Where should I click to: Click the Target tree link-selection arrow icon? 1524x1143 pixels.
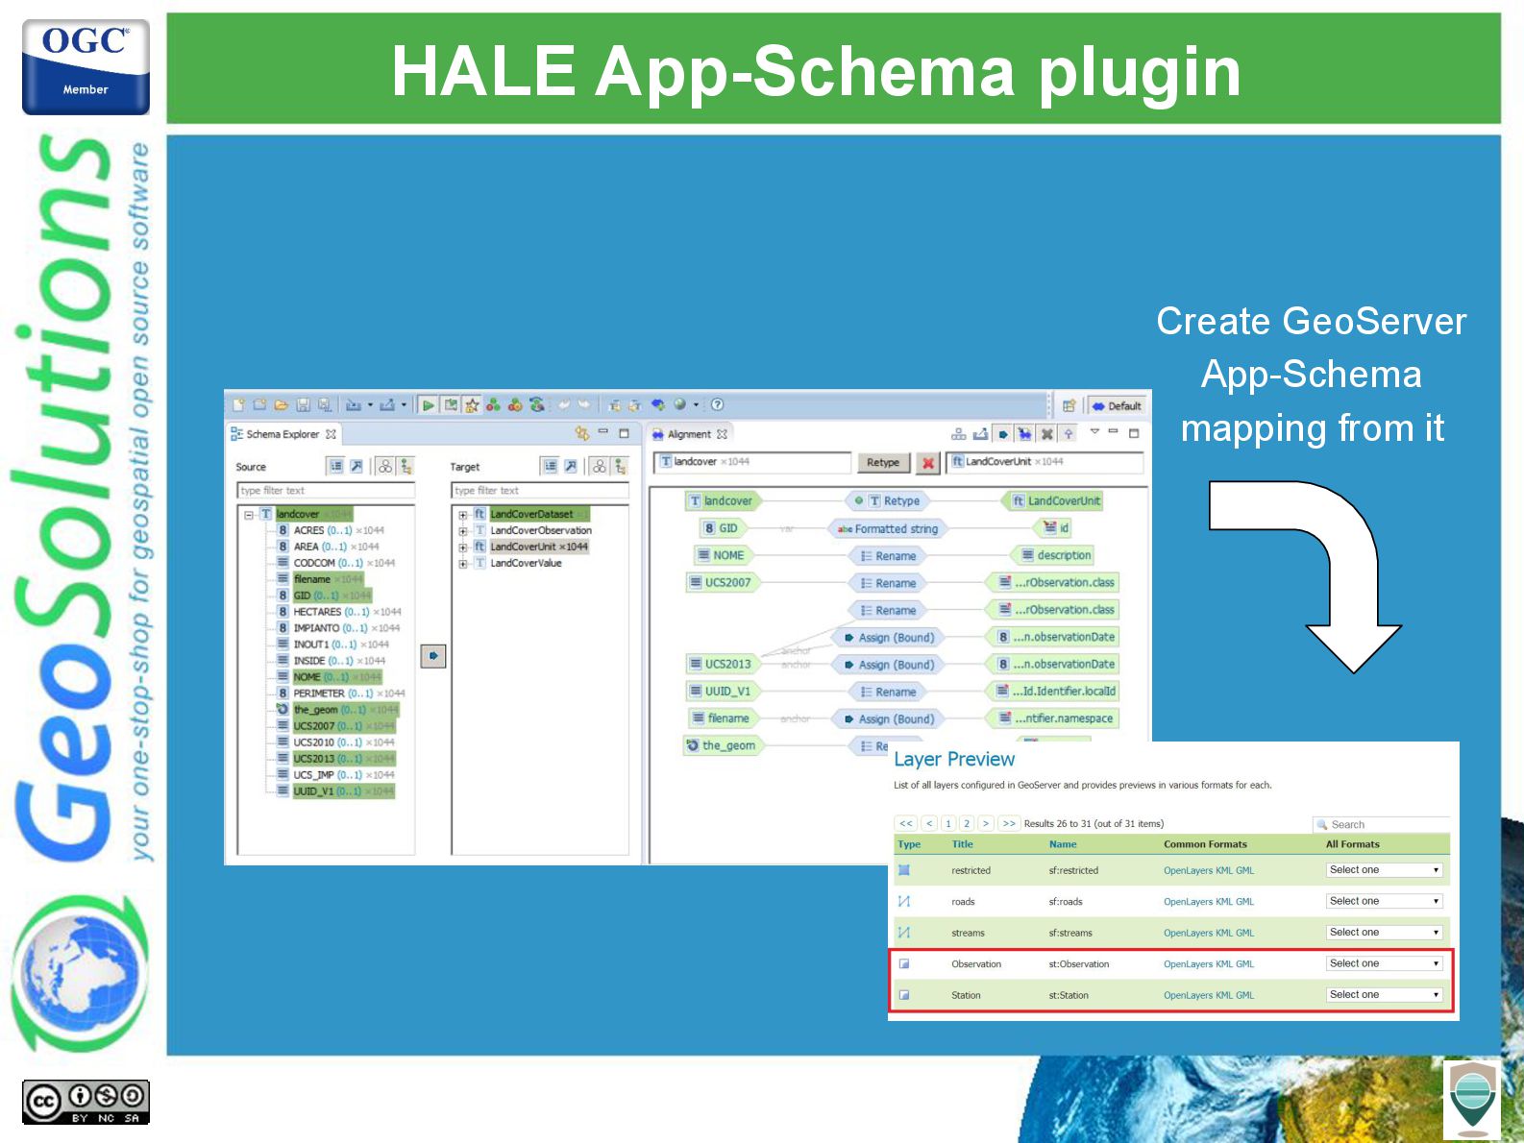[x=571, y=467]
